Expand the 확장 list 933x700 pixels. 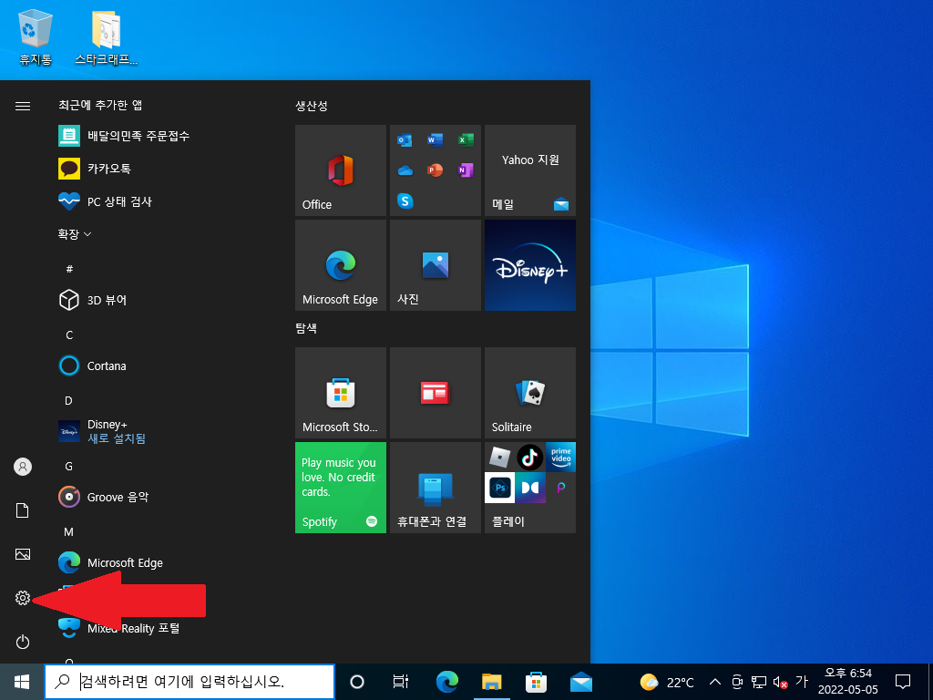pos(75,234)
